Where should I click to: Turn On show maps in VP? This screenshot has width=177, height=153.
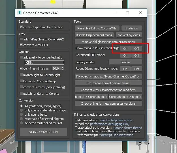tap(125, 49)
